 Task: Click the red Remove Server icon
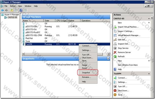[x=115, y=52]
